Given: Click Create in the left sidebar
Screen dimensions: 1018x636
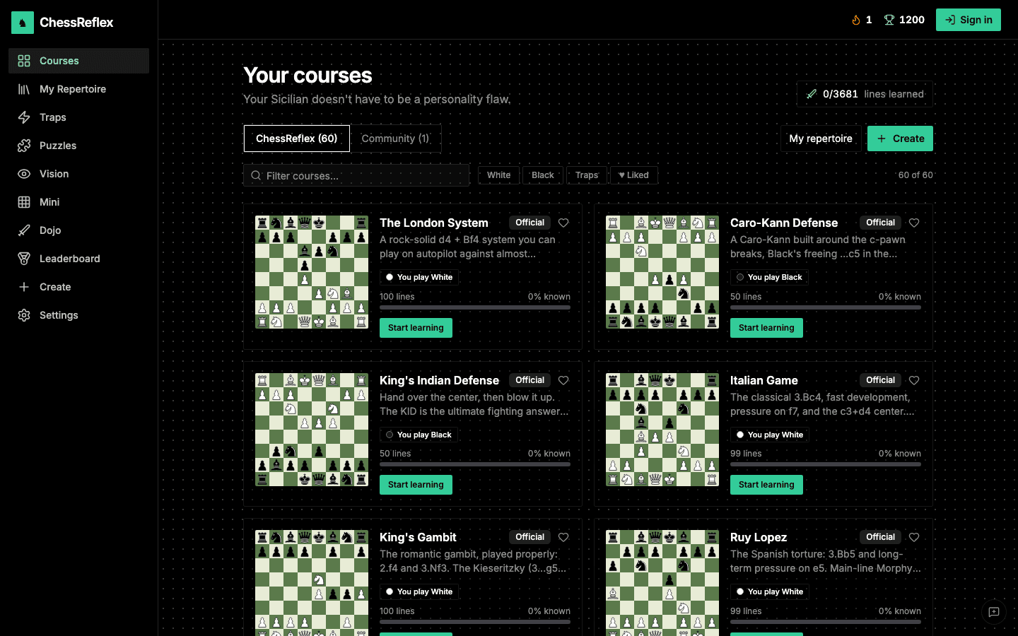Looking at the screenshot, I should (x=78, y=287).
